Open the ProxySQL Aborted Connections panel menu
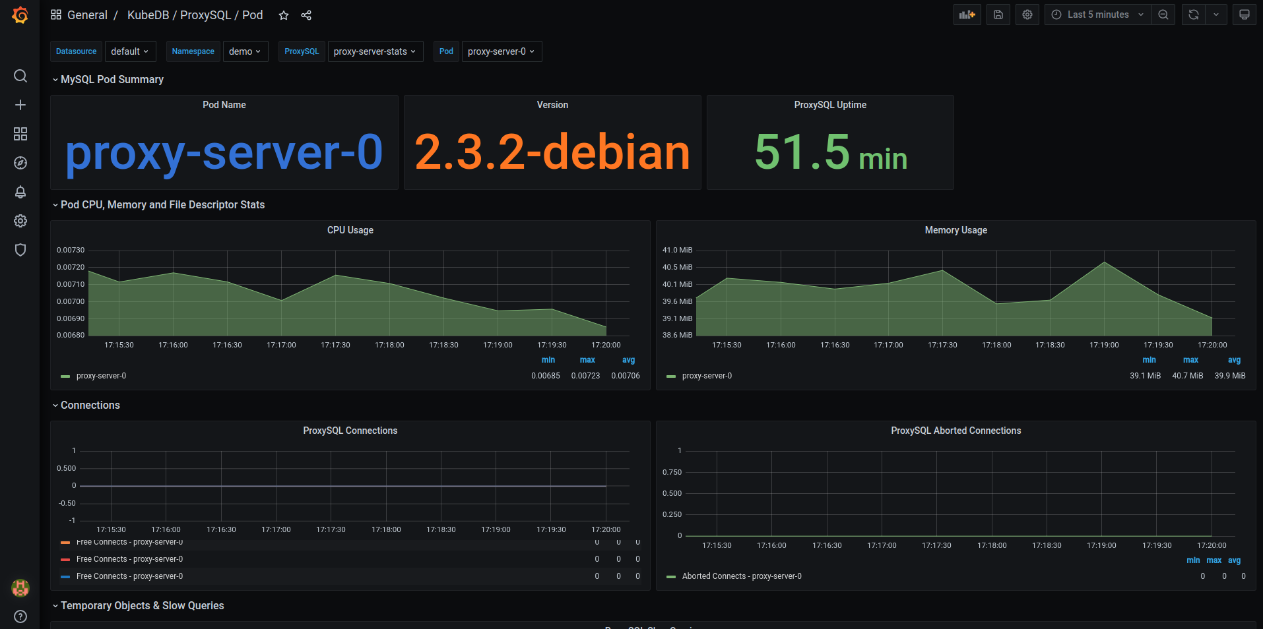 coord(956,431)
